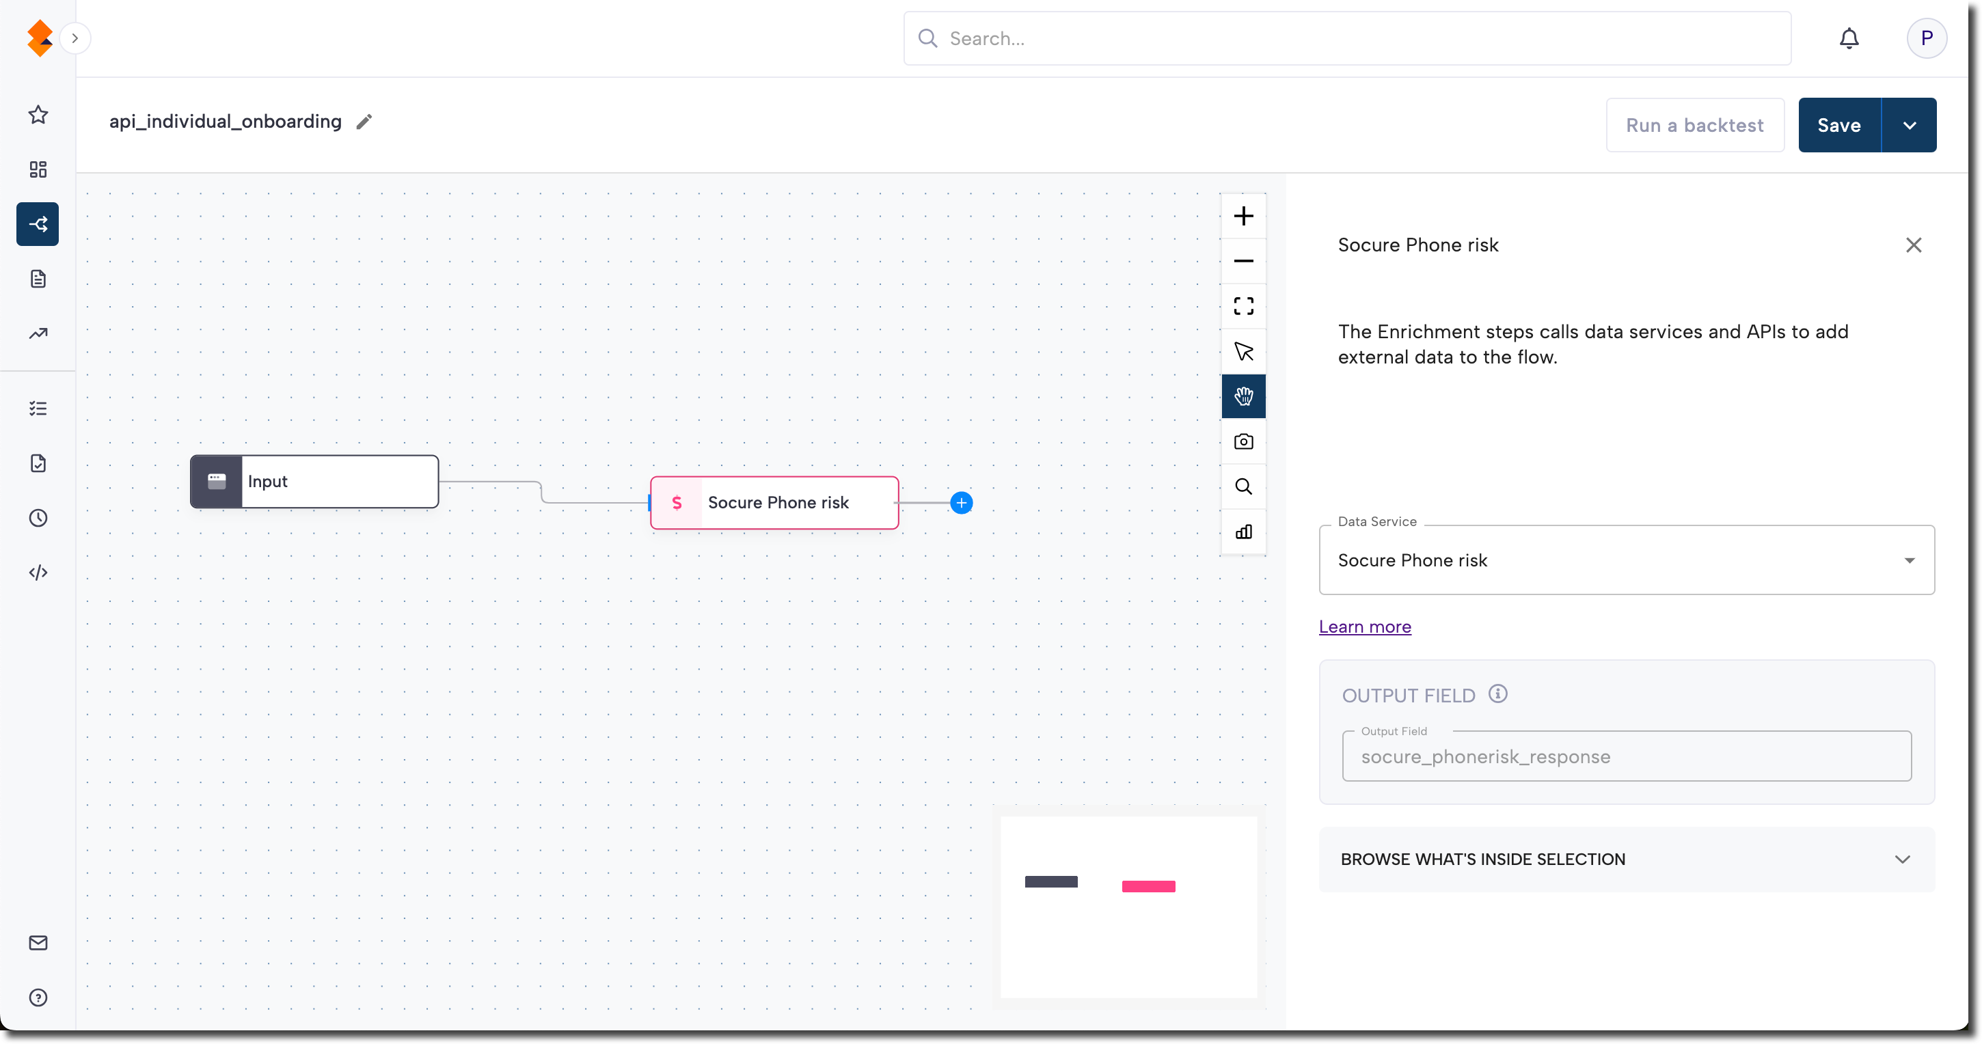Click the top Search input field

(x=1346, y=38)
